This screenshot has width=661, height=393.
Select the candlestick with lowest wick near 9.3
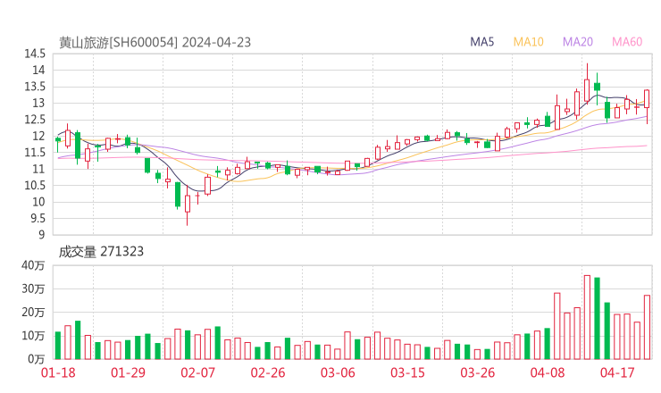coord(188,204)
